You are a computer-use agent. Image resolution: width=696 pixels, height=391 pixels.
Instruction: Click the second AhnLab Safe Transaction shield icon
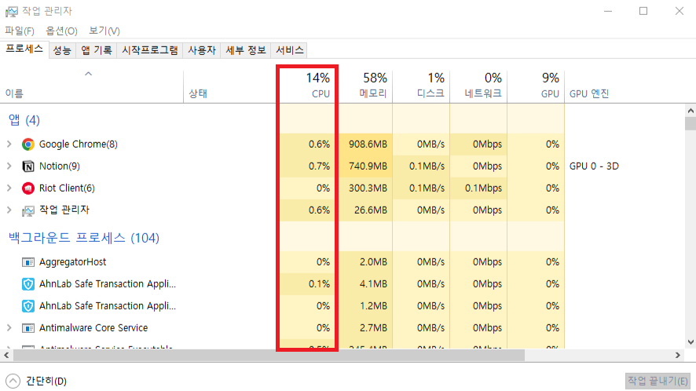pyautogui.click(x=28, y=306)
